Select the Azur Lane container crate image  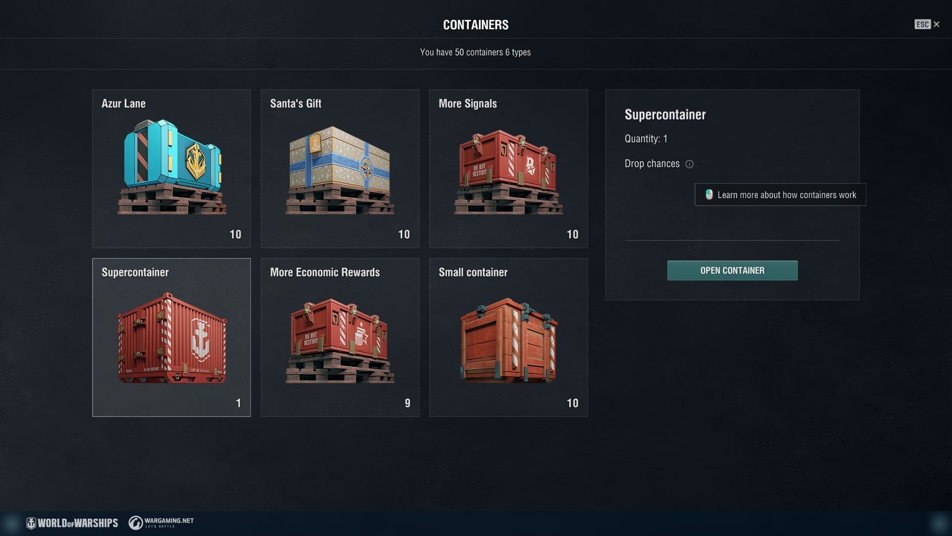(x=172, y=167)
